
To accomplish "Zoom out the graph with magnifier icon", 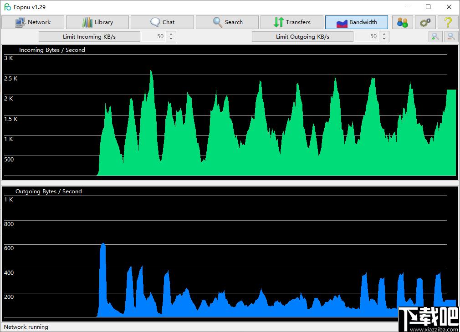I will point(451,37).
